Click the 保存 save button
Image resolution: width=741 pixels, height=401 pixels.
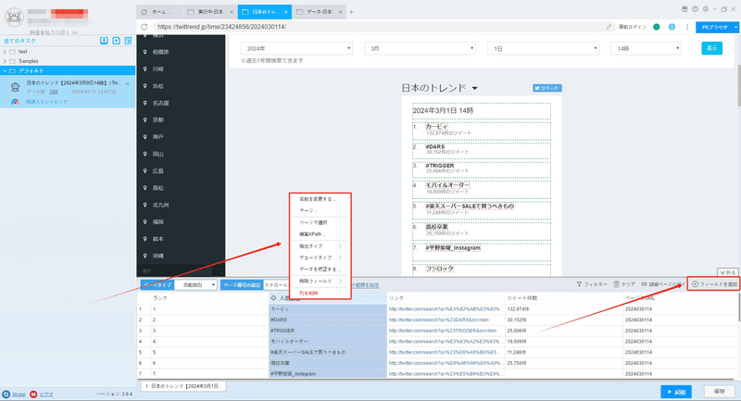click(x=720, y=392)
